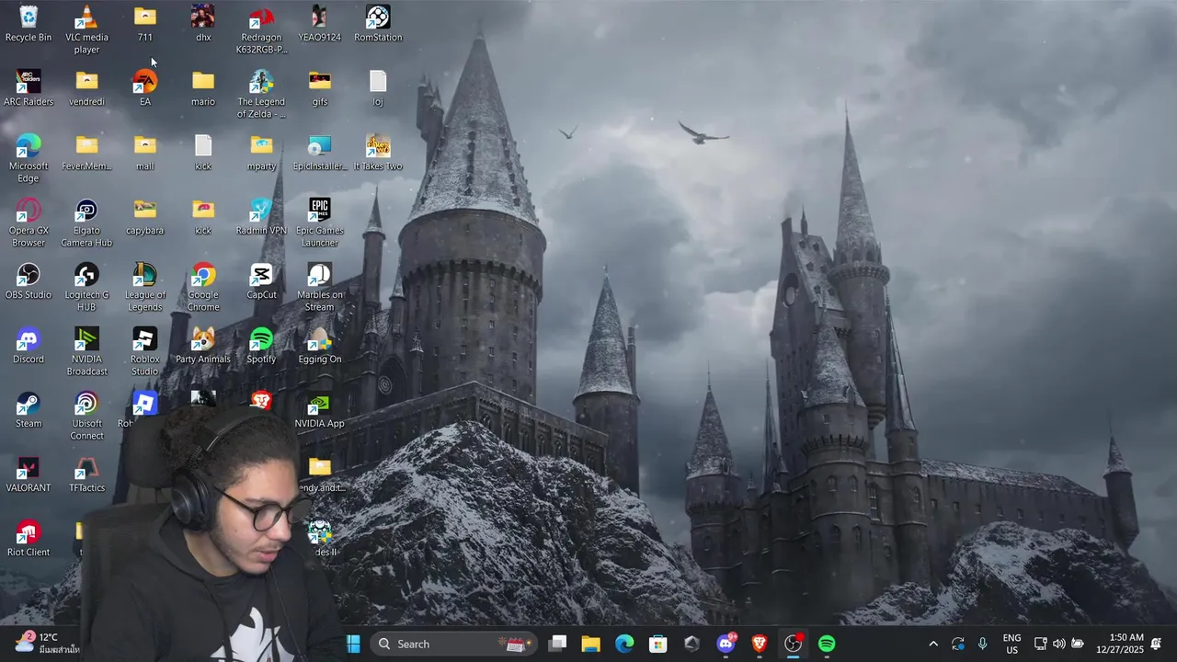Launch Roblox Studio shortcut
The width and height of the screenshot is (1177, 662).
pyautogui.click(x=145, y=351)
